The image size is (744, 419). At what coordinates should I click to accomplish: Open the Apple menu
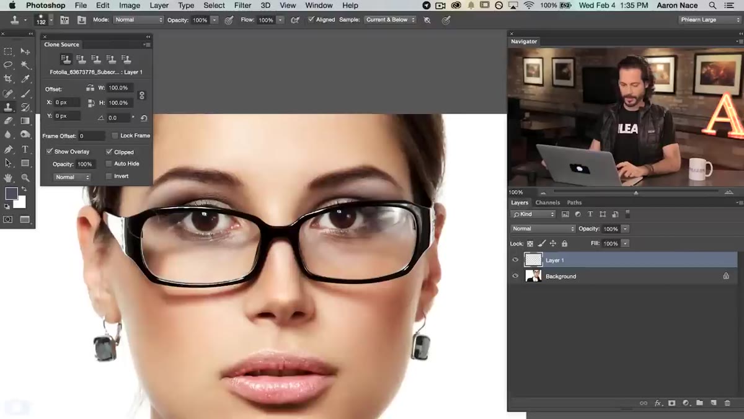point(12,6)
